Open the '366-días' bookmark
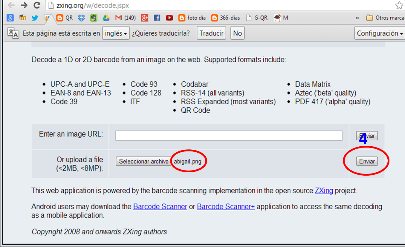 226,18
